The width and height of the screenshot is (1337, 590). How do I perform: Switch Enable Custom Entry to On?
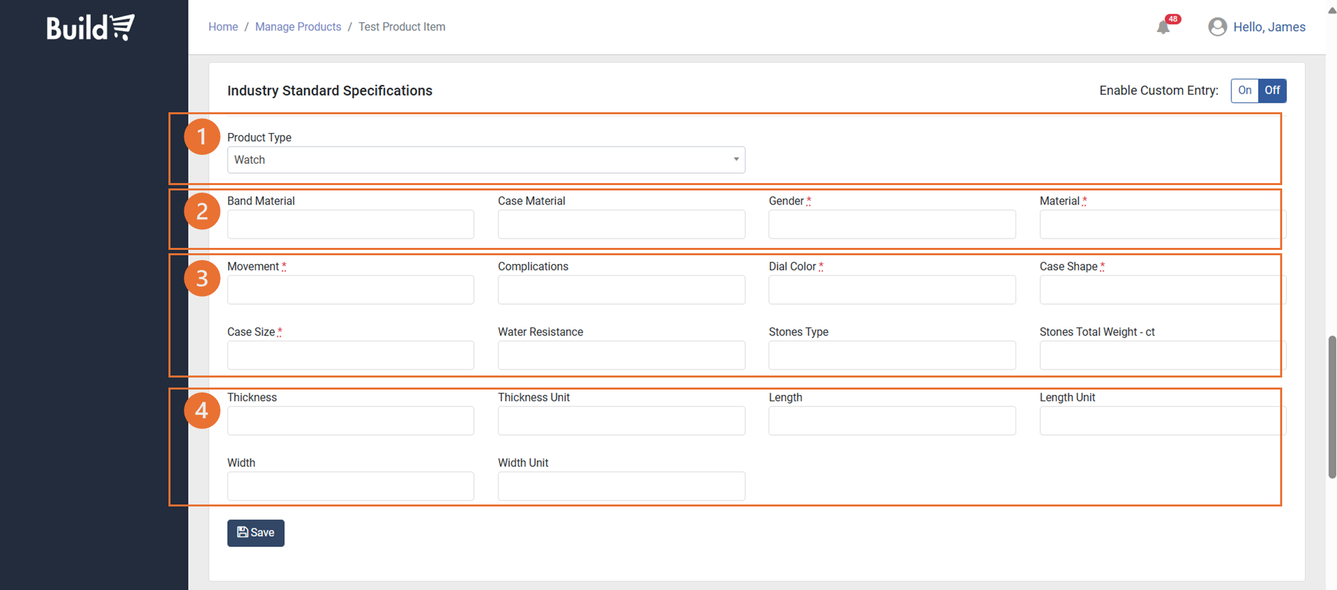pyautogui.click(x=1244, y=91)
